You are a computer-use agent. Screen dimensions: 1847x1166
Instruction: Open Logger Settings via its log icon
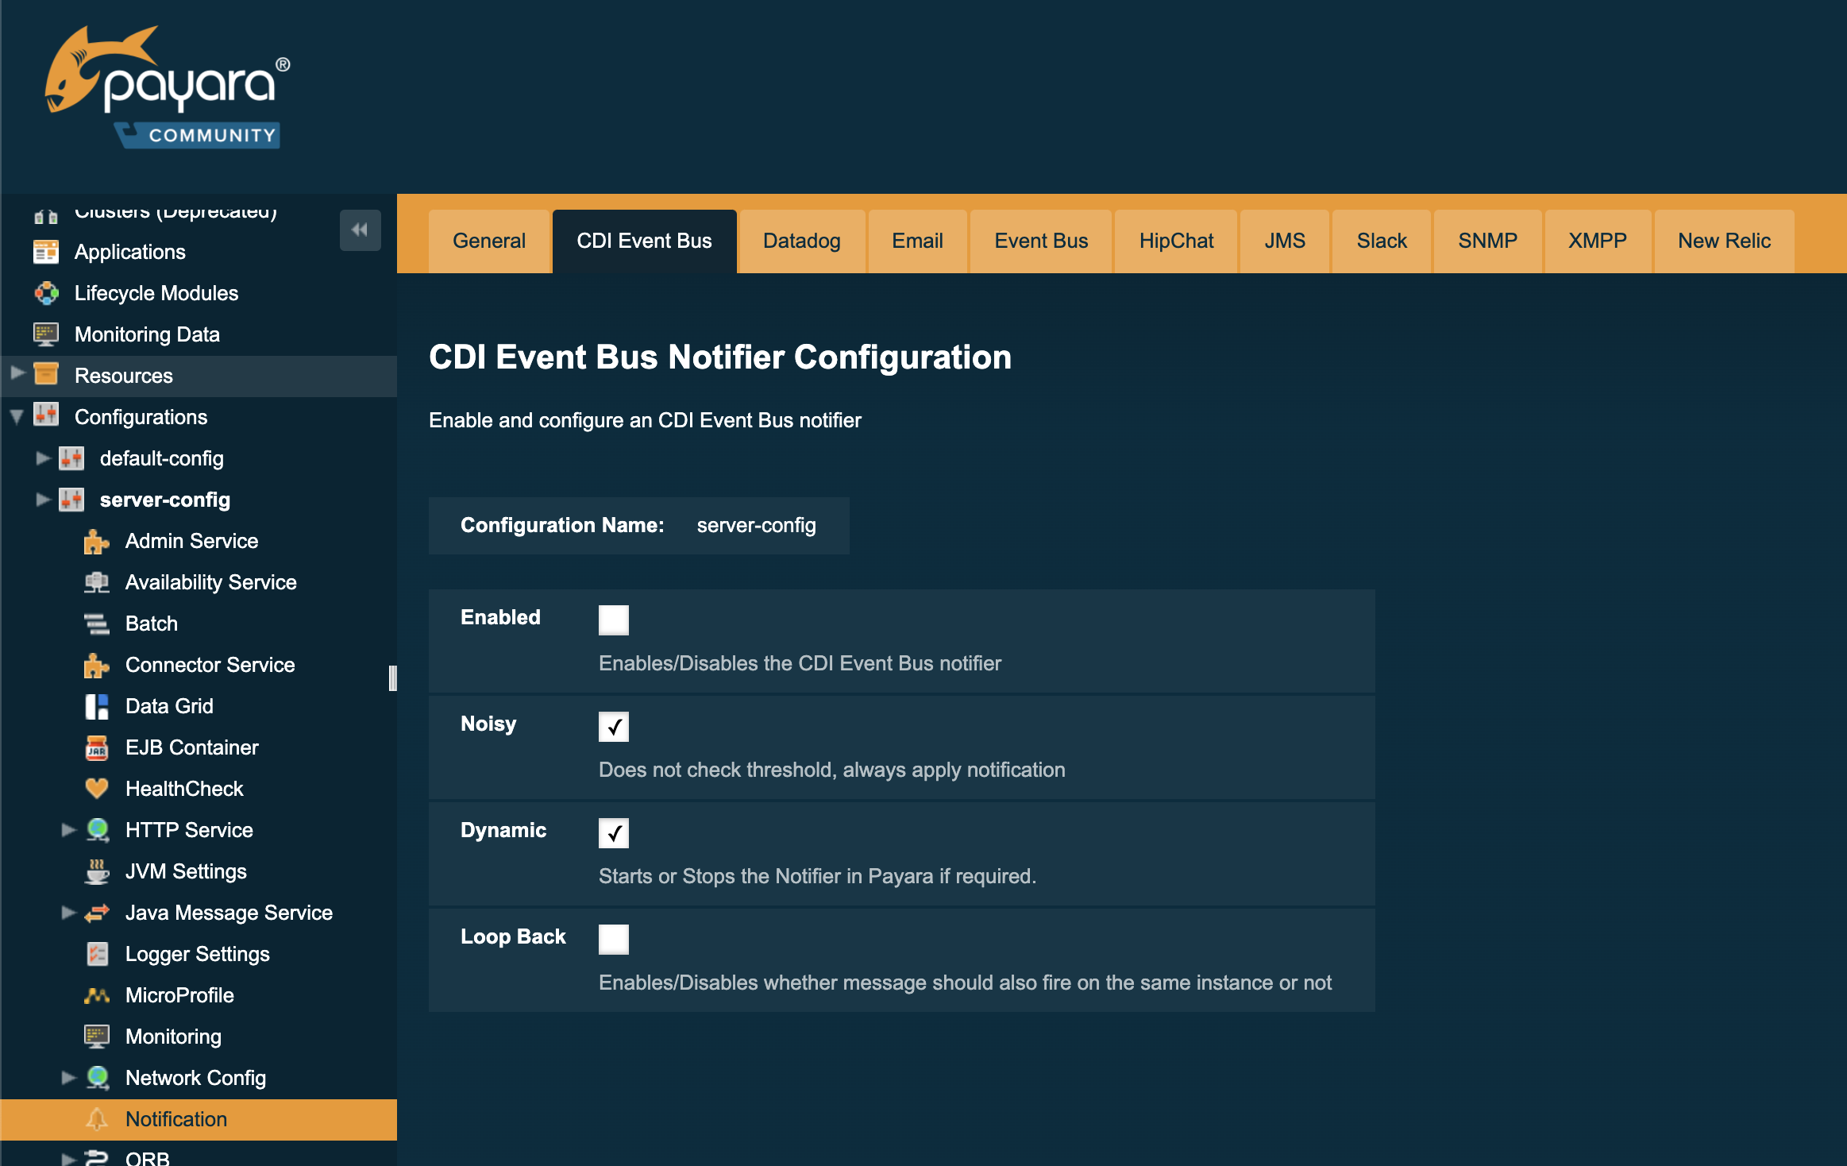pyautogui.click(x=97, y=953)
